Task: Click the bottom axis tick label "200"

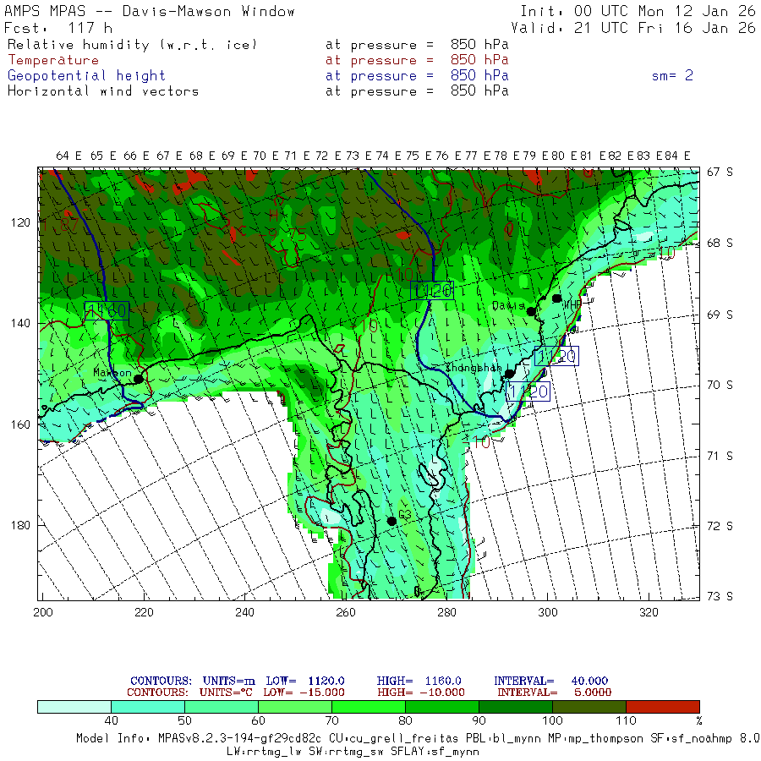Action: pyautogui.click(x=43, y=612)
